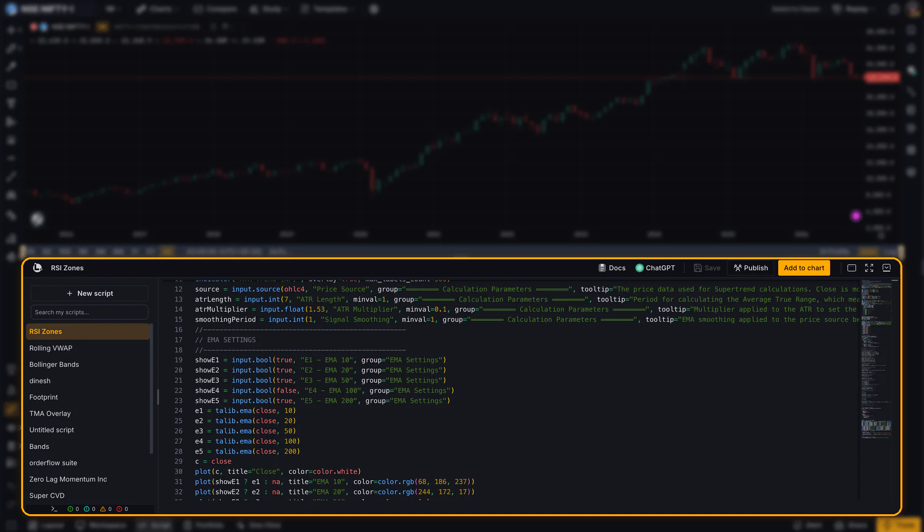Click the cyan notice message counter

90,509
